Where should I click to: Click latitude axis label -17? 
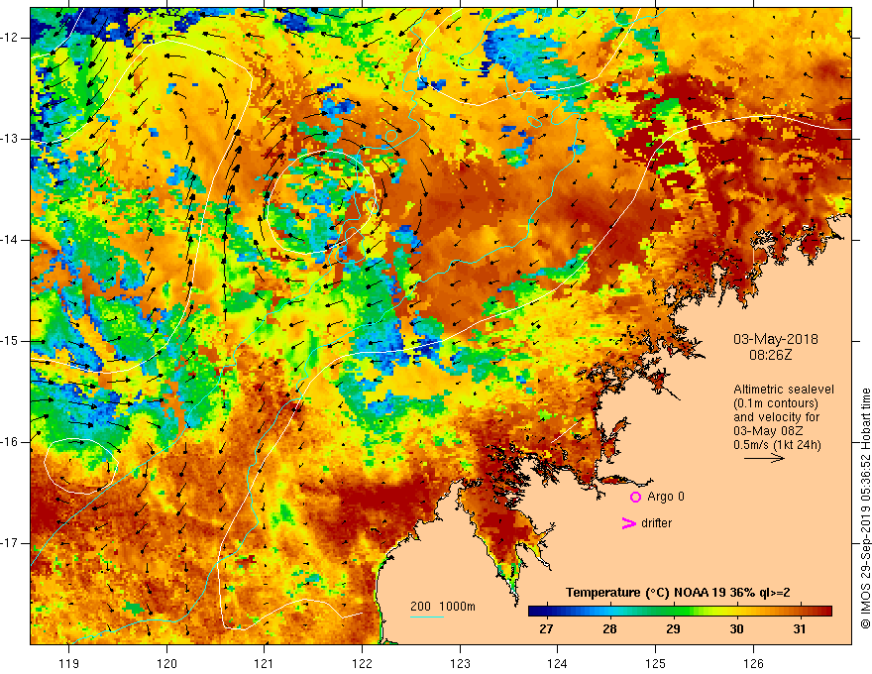point(10,543)
